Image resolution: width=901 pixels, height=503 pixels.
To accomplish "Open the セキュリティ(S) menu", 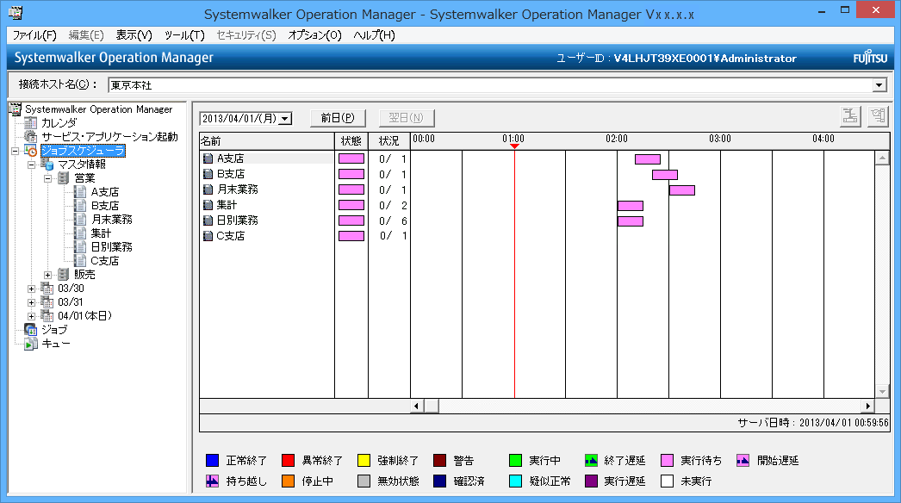I will click(246, 35).
